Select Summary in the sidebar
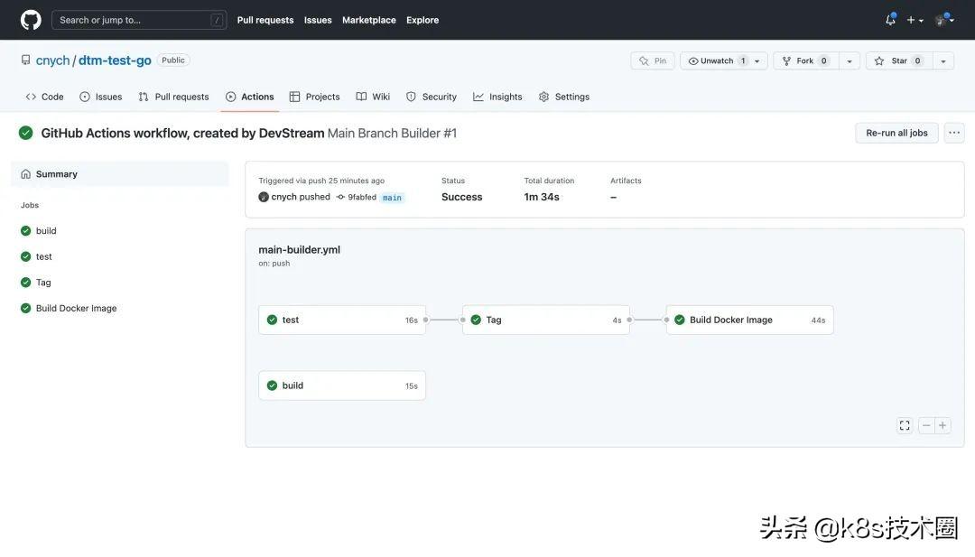This screenshot has height=557, width=975. tap(120, 174)
